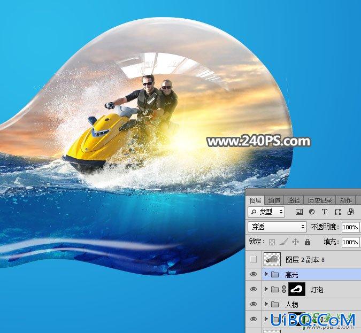The width and height of the screenshot is (361, 333).
Task: Lock layer position move icon
Action: pyautogui.click(x=295, y=242)
